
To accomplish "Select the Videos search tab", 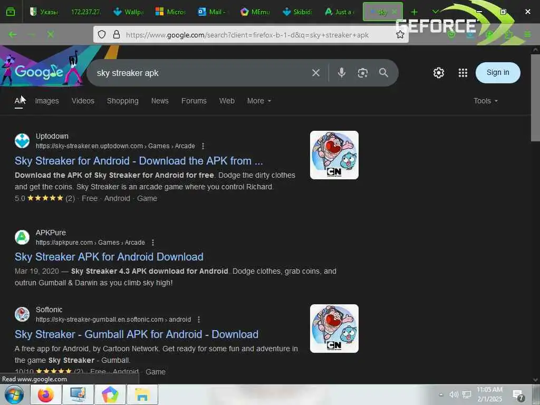I will (x=83, y=101).
